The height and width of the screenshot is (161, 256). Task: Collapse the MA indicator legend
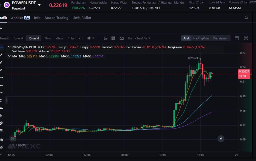[x=9, y=56]
